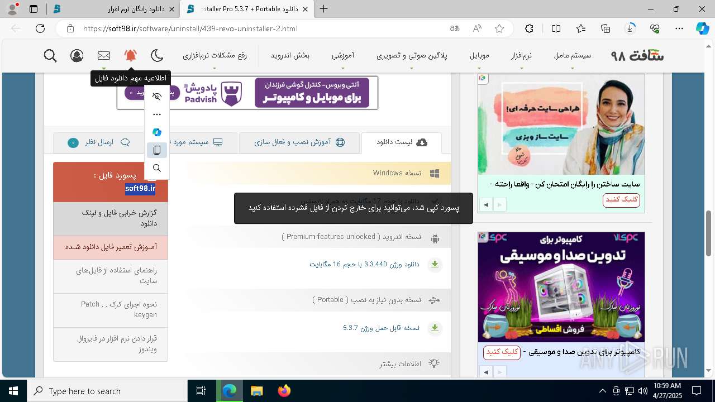Screen dimensions: 715x402
Task: Open نحوه اجرای کرک Patch keygen link
Action: pos(111,310)
